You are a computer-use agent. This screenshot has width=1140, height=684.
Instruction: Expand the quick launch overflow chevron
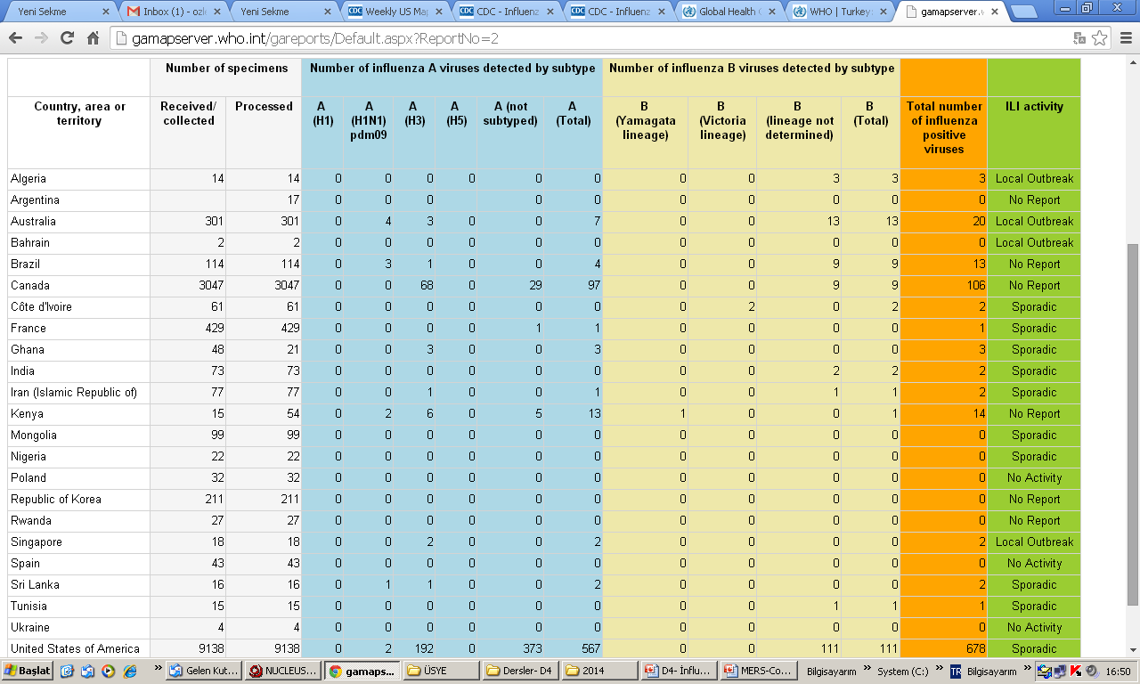click(x=157, y=668)
